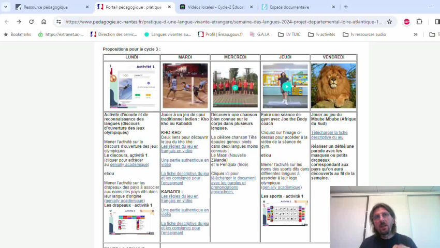Go to the browser home page
440x248 pixels.
pyautogui.click(x=43, y=22)
